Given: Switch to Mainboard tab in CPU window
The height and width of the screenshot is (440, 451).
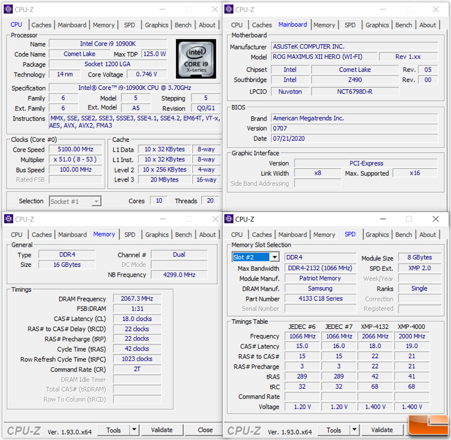Looking at the screenshot, I should pyautogui.click(x=72, y=25).
